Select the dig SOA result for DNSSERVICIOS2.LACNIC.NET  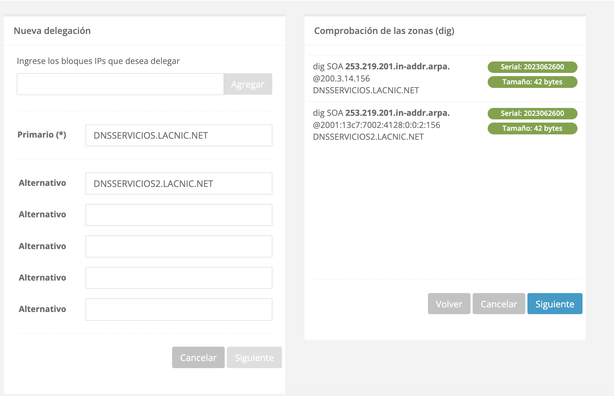point(381,113)
